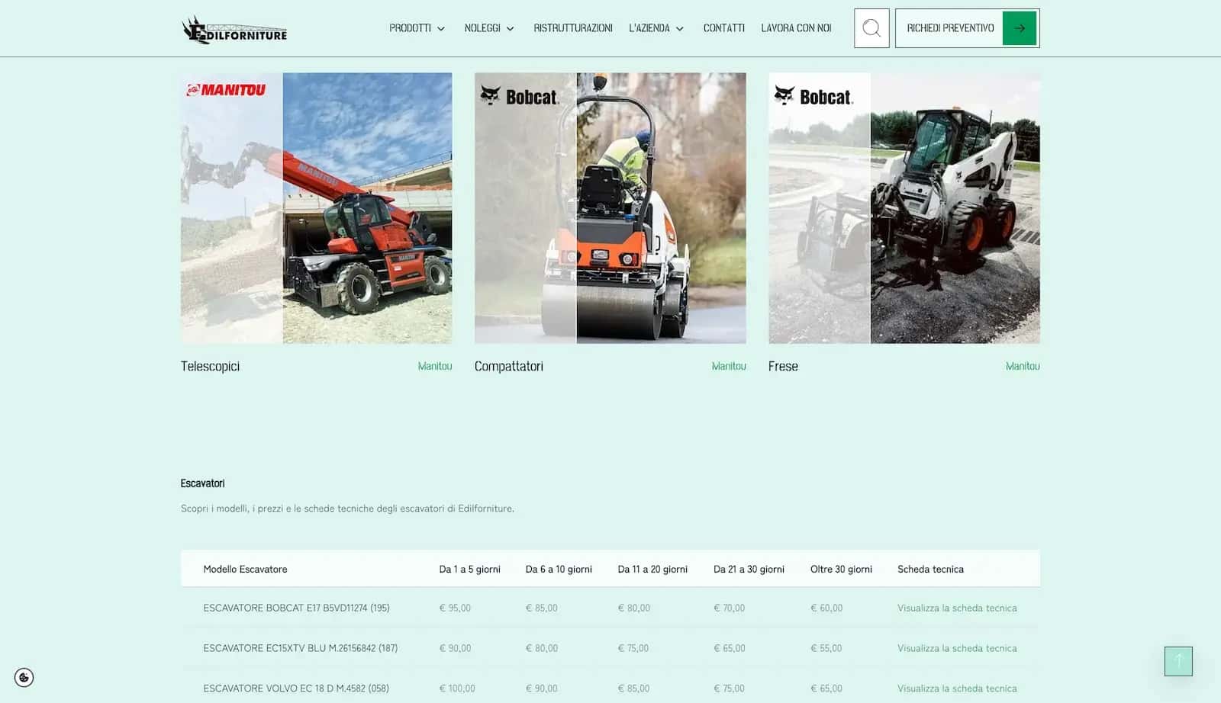Click the € 95,00 price cell
Screen dimensions: 1221x703
click(x=455, y=608)
